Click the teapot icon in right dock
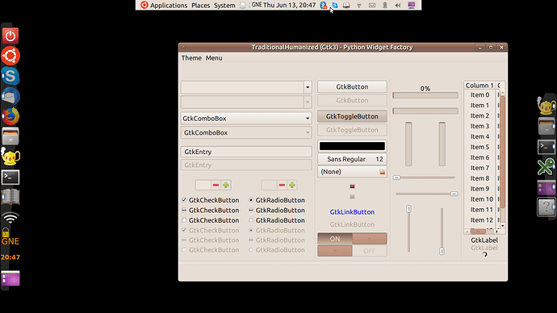The width and height of the screenshot is (557, 313). tap(546, 105)
